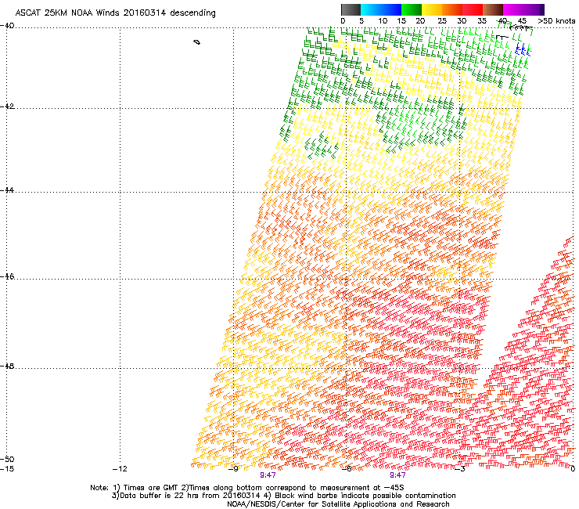Click the '-6' longitude axis label
The height and width of the screenshot is (509, 579).
[x=347, y=469]
